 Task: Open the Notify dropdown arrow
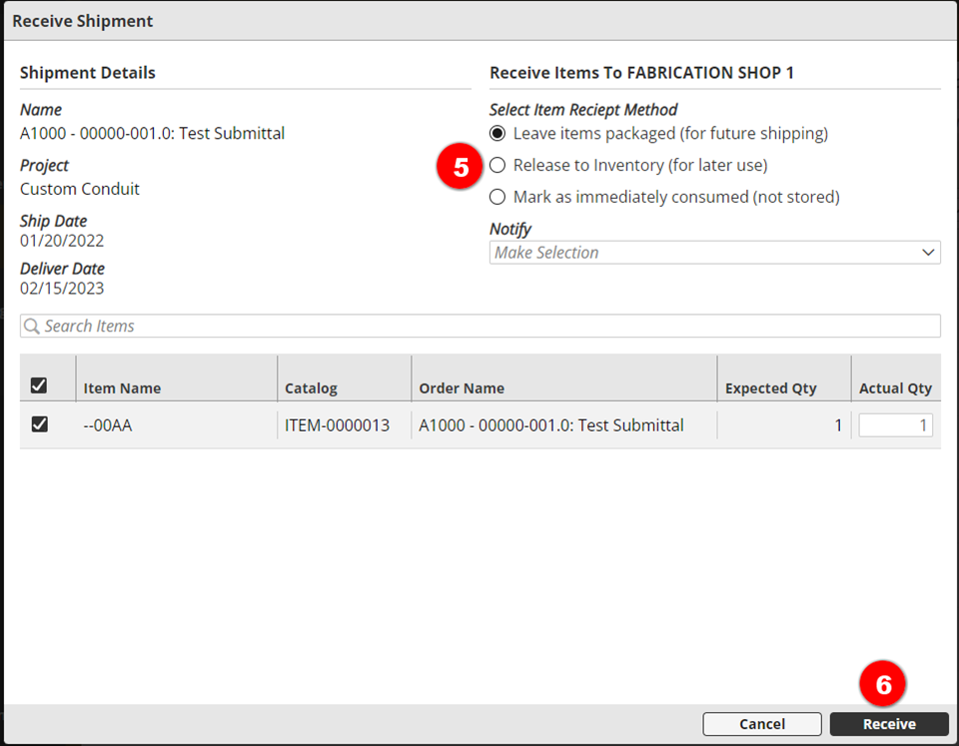(928, 254)
